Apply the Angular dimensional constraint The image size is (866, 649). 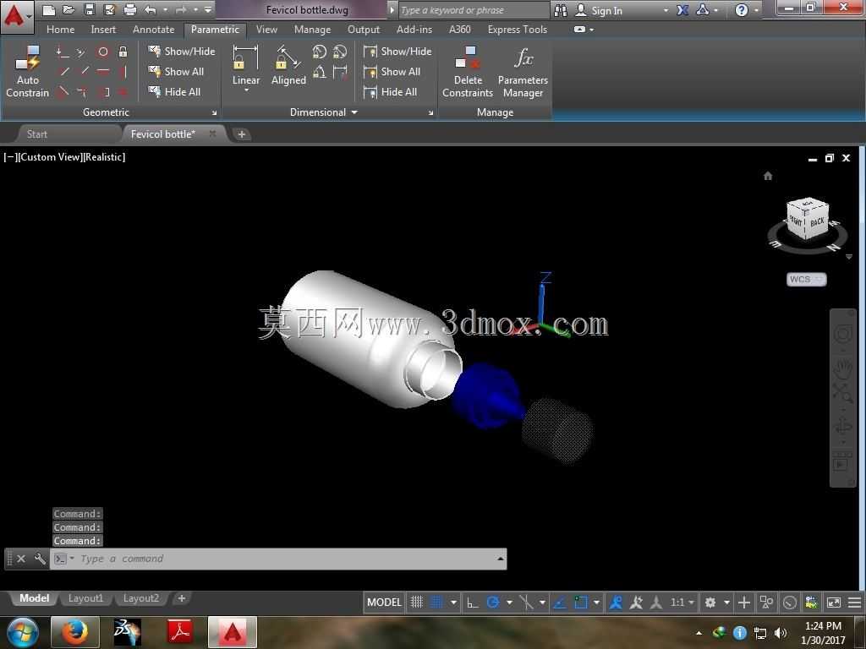click(x=319, y=72)
